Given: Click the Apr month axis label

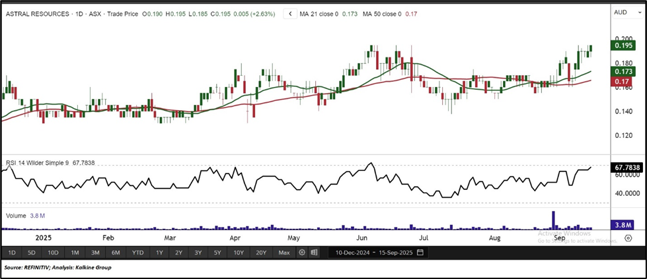Looking at the screenshot, I should pos(235,238).
